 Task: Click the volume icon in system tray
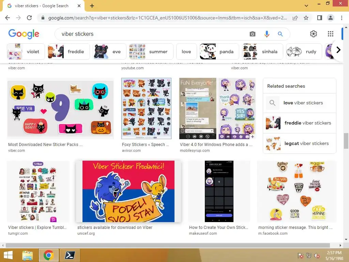point(317,256)
